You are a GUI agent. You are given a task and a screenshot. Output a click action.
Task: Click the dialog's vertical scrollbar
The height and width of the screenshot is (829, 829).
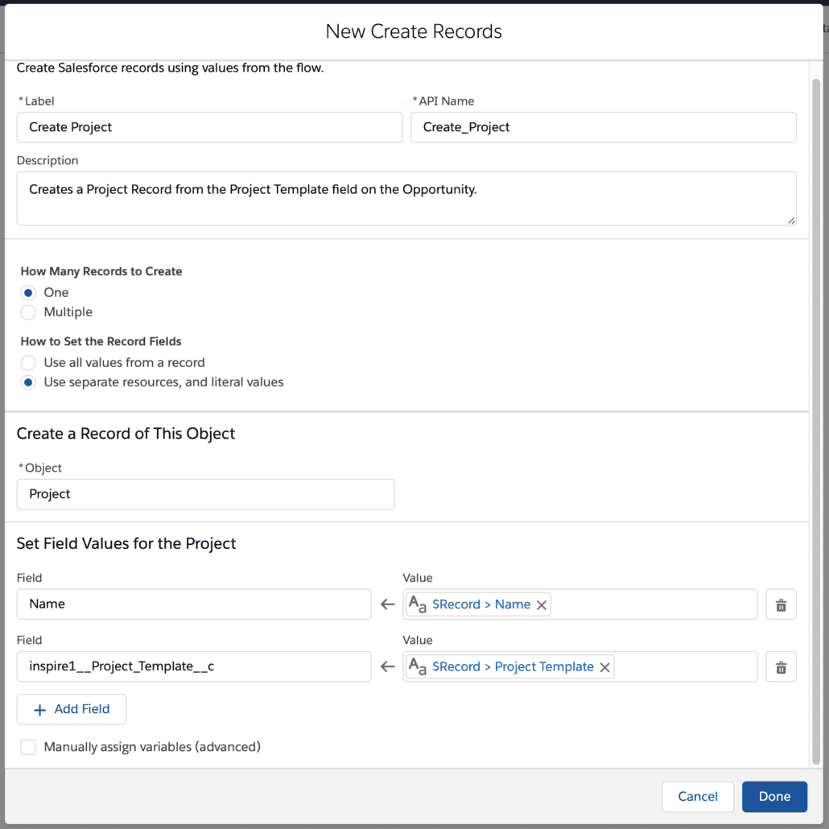click(x=816, y=422)
